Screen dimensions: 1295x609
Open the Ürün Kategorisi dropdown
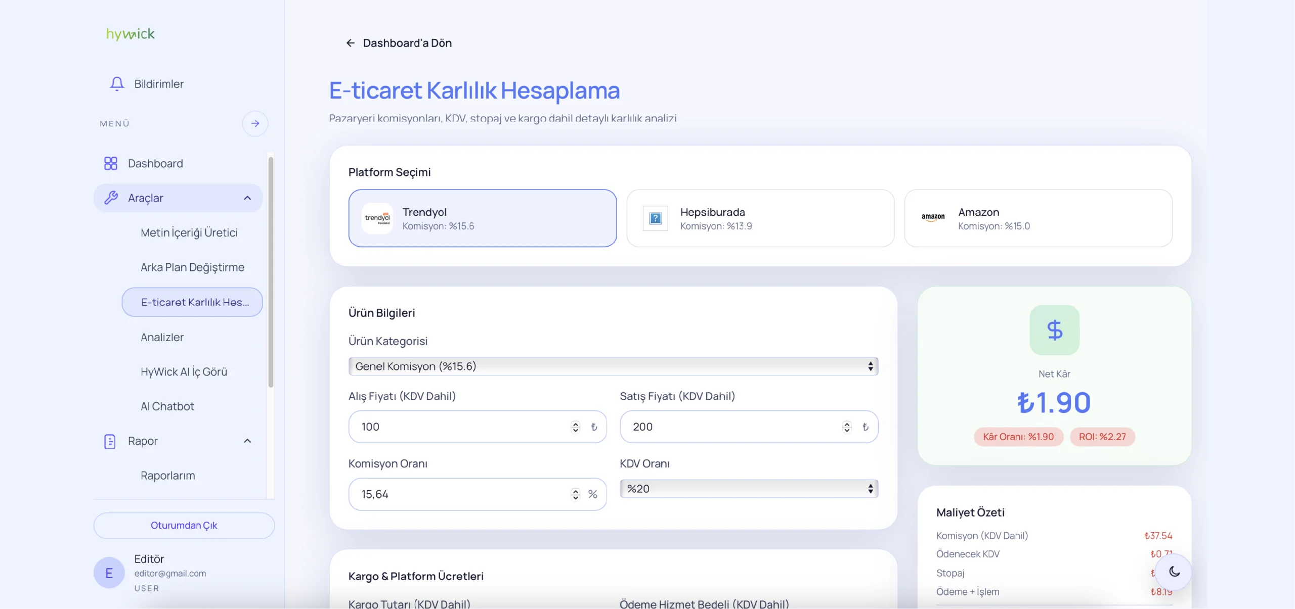[x=613, y=366]
